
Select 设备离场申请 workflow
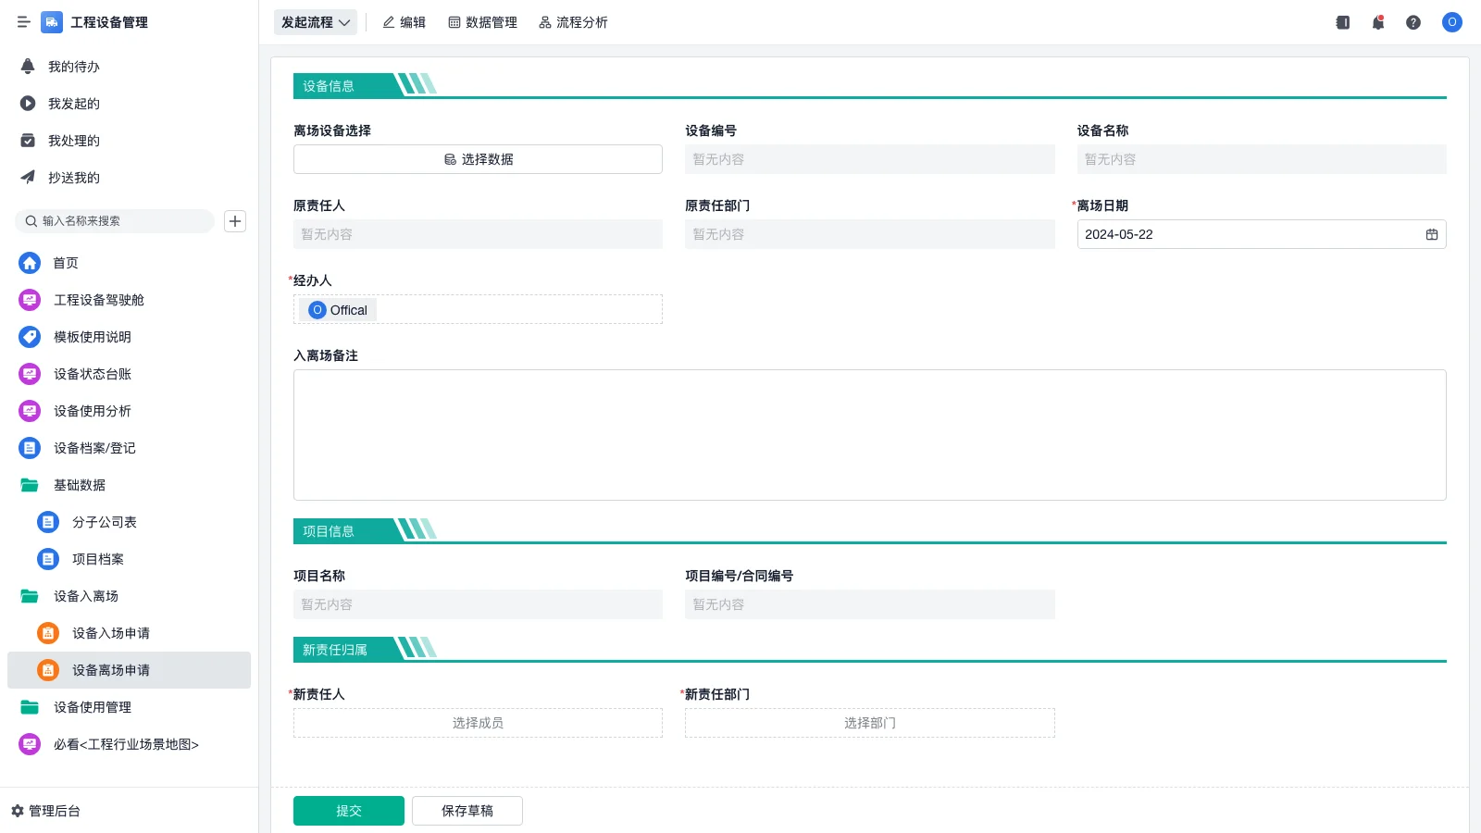tap(129, 670)
